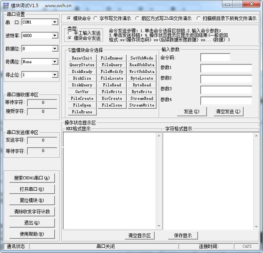Click the 清空显示区 clear display button
Viewport: 263px width, 253px height.
[139, 235]
